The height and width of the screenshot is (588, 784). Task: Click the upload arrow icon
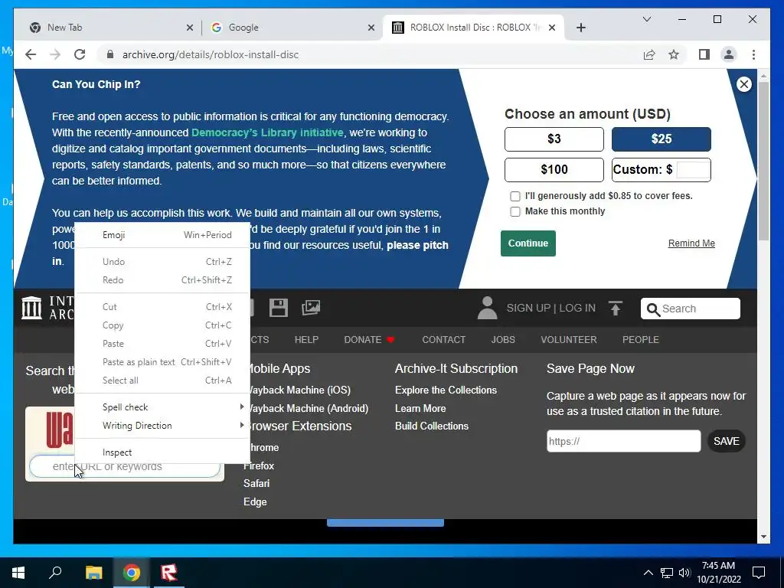pyautogui.click(x=616, y=308)
